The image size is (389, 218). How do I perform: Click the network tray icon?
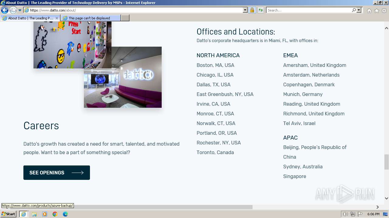[353, 214]
